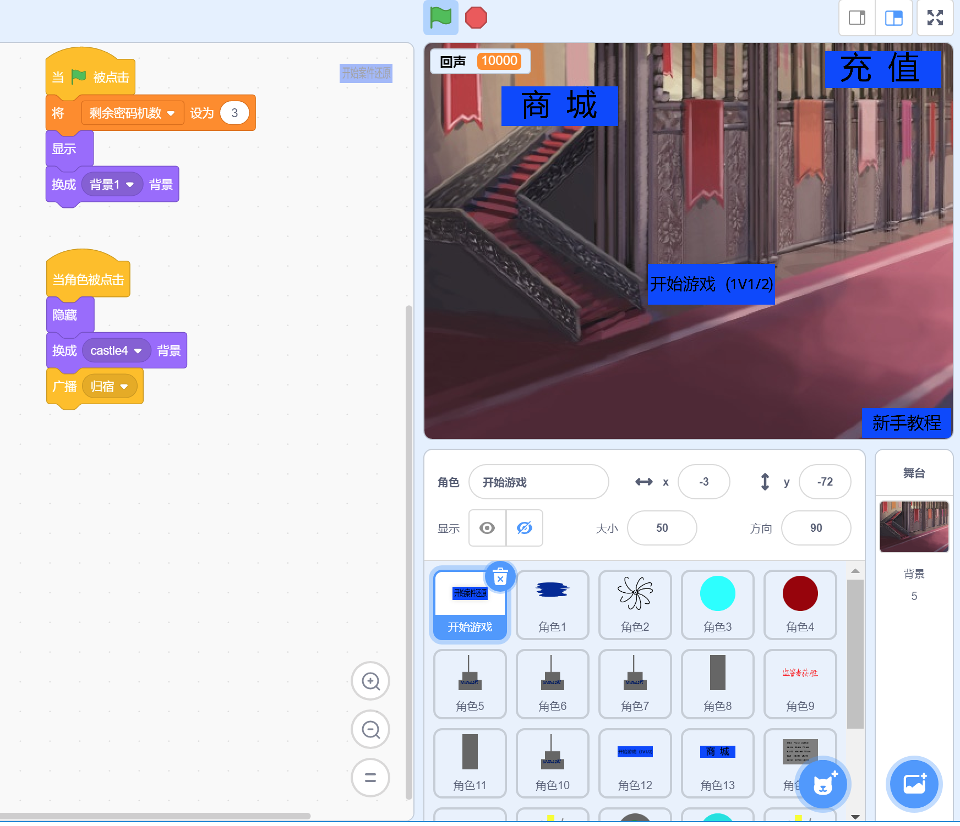Screen dimensions: 960x826
Task: Click the 商 城 button on stage
Action: (x=559, y=106)
